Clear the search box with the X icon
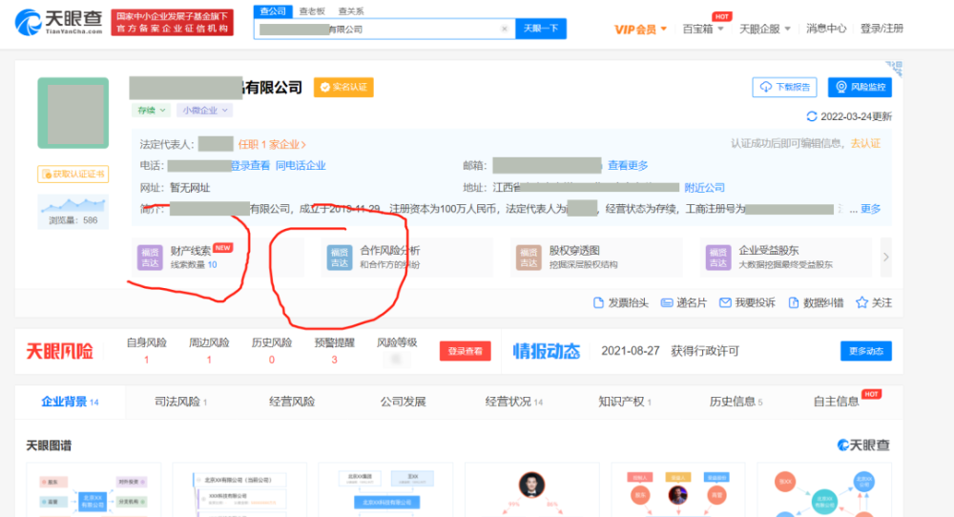The image size is (954, 517). coord(505,29)
